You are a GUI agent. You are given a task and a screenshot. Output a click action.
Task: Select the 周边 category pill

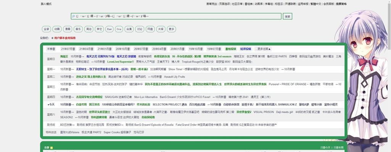(x=89, y=29)
